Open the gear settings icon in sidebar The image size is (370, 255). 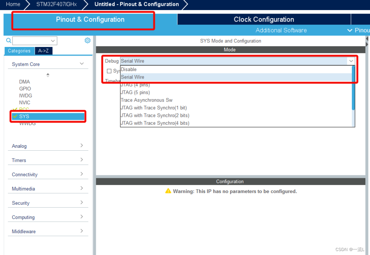coord(88,41)
